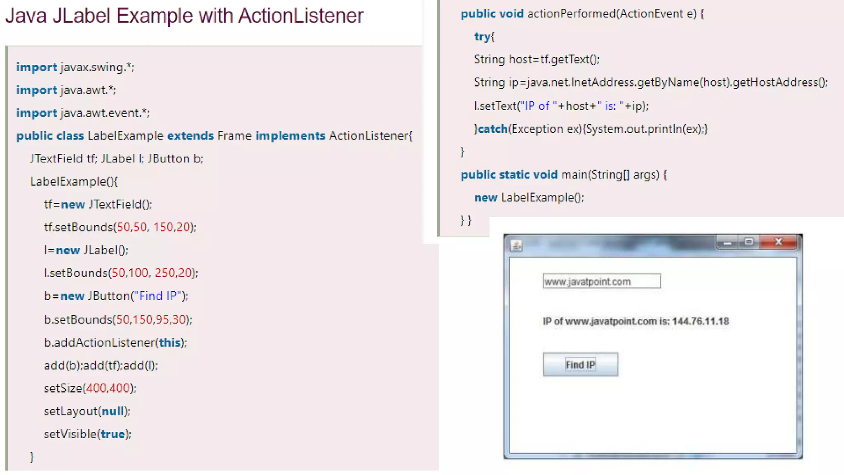Click the catch(Exception ex) code line
The height and width of the screenshot is (475, 844).
[x=591, y=129]
